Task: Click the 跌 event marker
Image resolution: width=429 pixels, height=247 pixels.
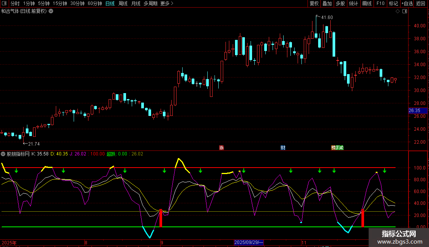Action: click(x=337, y=148)
